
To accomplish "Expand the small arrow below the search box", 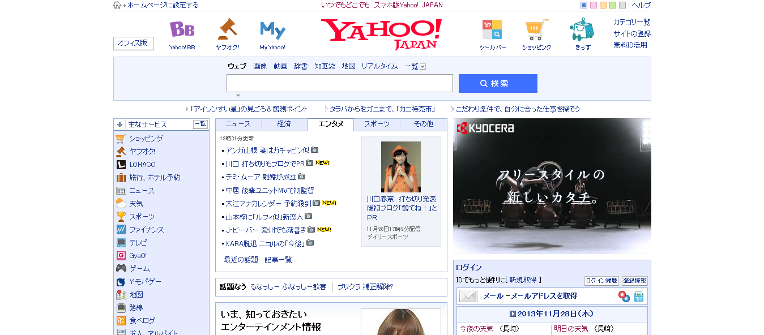I will (x=238, y=96).
